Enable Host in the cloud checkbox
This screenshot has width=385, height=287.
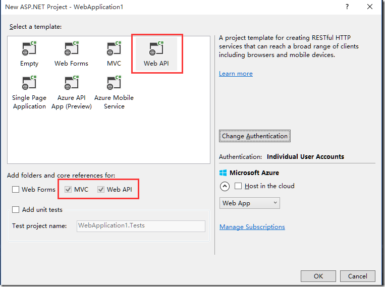pyautogui.click(x=238, y=186)
